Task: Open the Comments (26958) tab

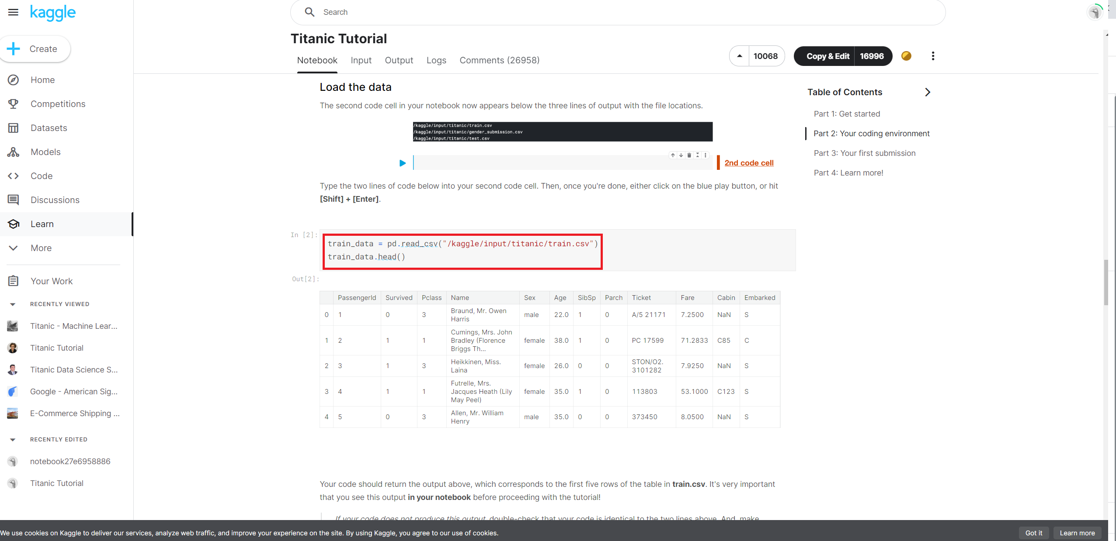Action: (x=499, y=60)
